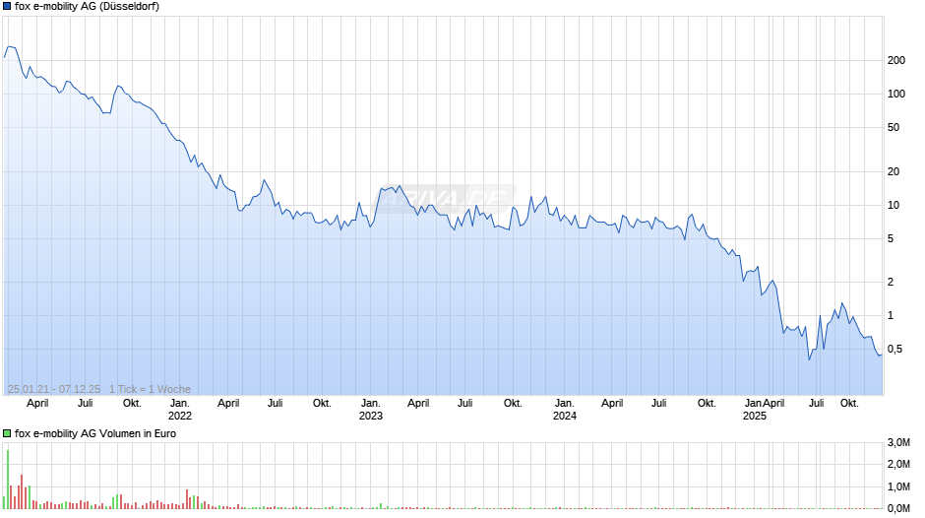925x518 pixels.
Task: Click the volume axis value '2,0M'
Action: pyautogui.click(x=898, y=465)
